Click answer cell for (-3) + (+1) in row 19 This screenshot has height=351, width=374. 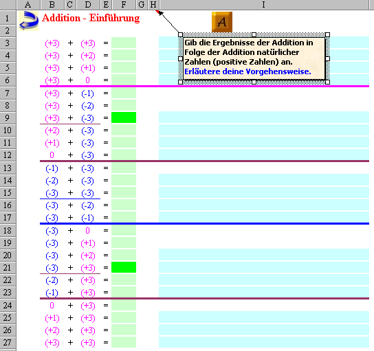coord(124,243)
